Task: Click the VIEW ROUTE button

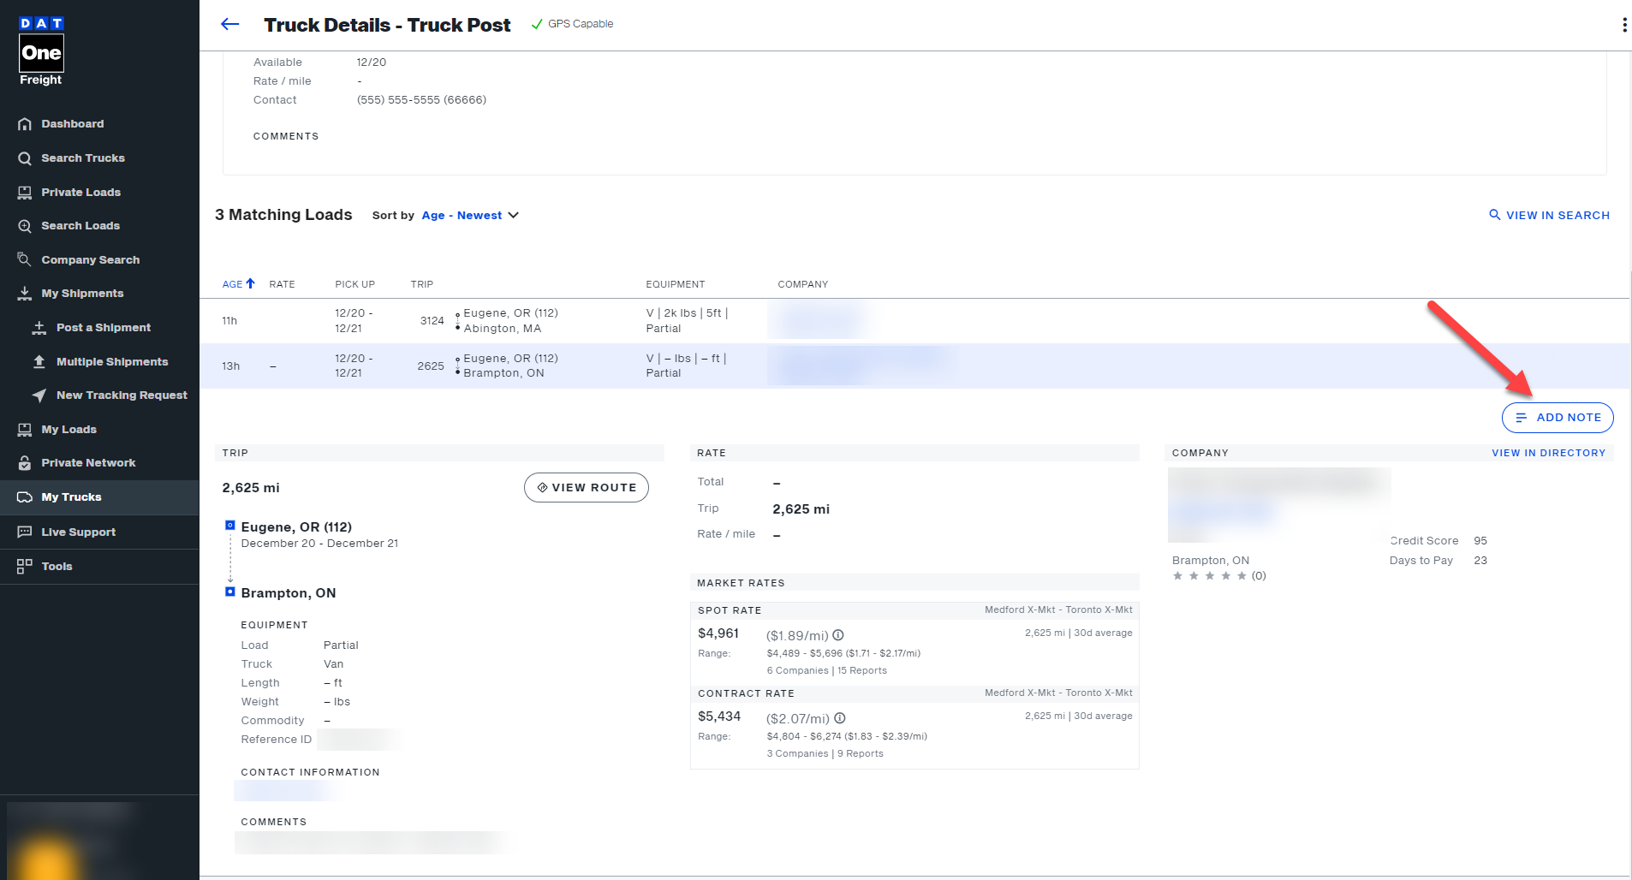Action: tap(587, 488)
